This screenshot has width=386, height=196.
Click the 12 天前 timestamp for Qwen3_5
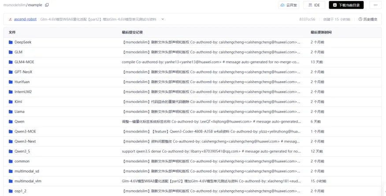point(316,151)
